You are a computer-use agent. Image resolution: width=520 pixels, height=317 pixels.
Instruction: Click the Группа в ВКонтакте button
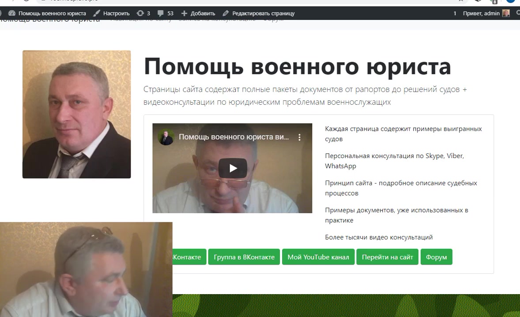pos(244,257)
